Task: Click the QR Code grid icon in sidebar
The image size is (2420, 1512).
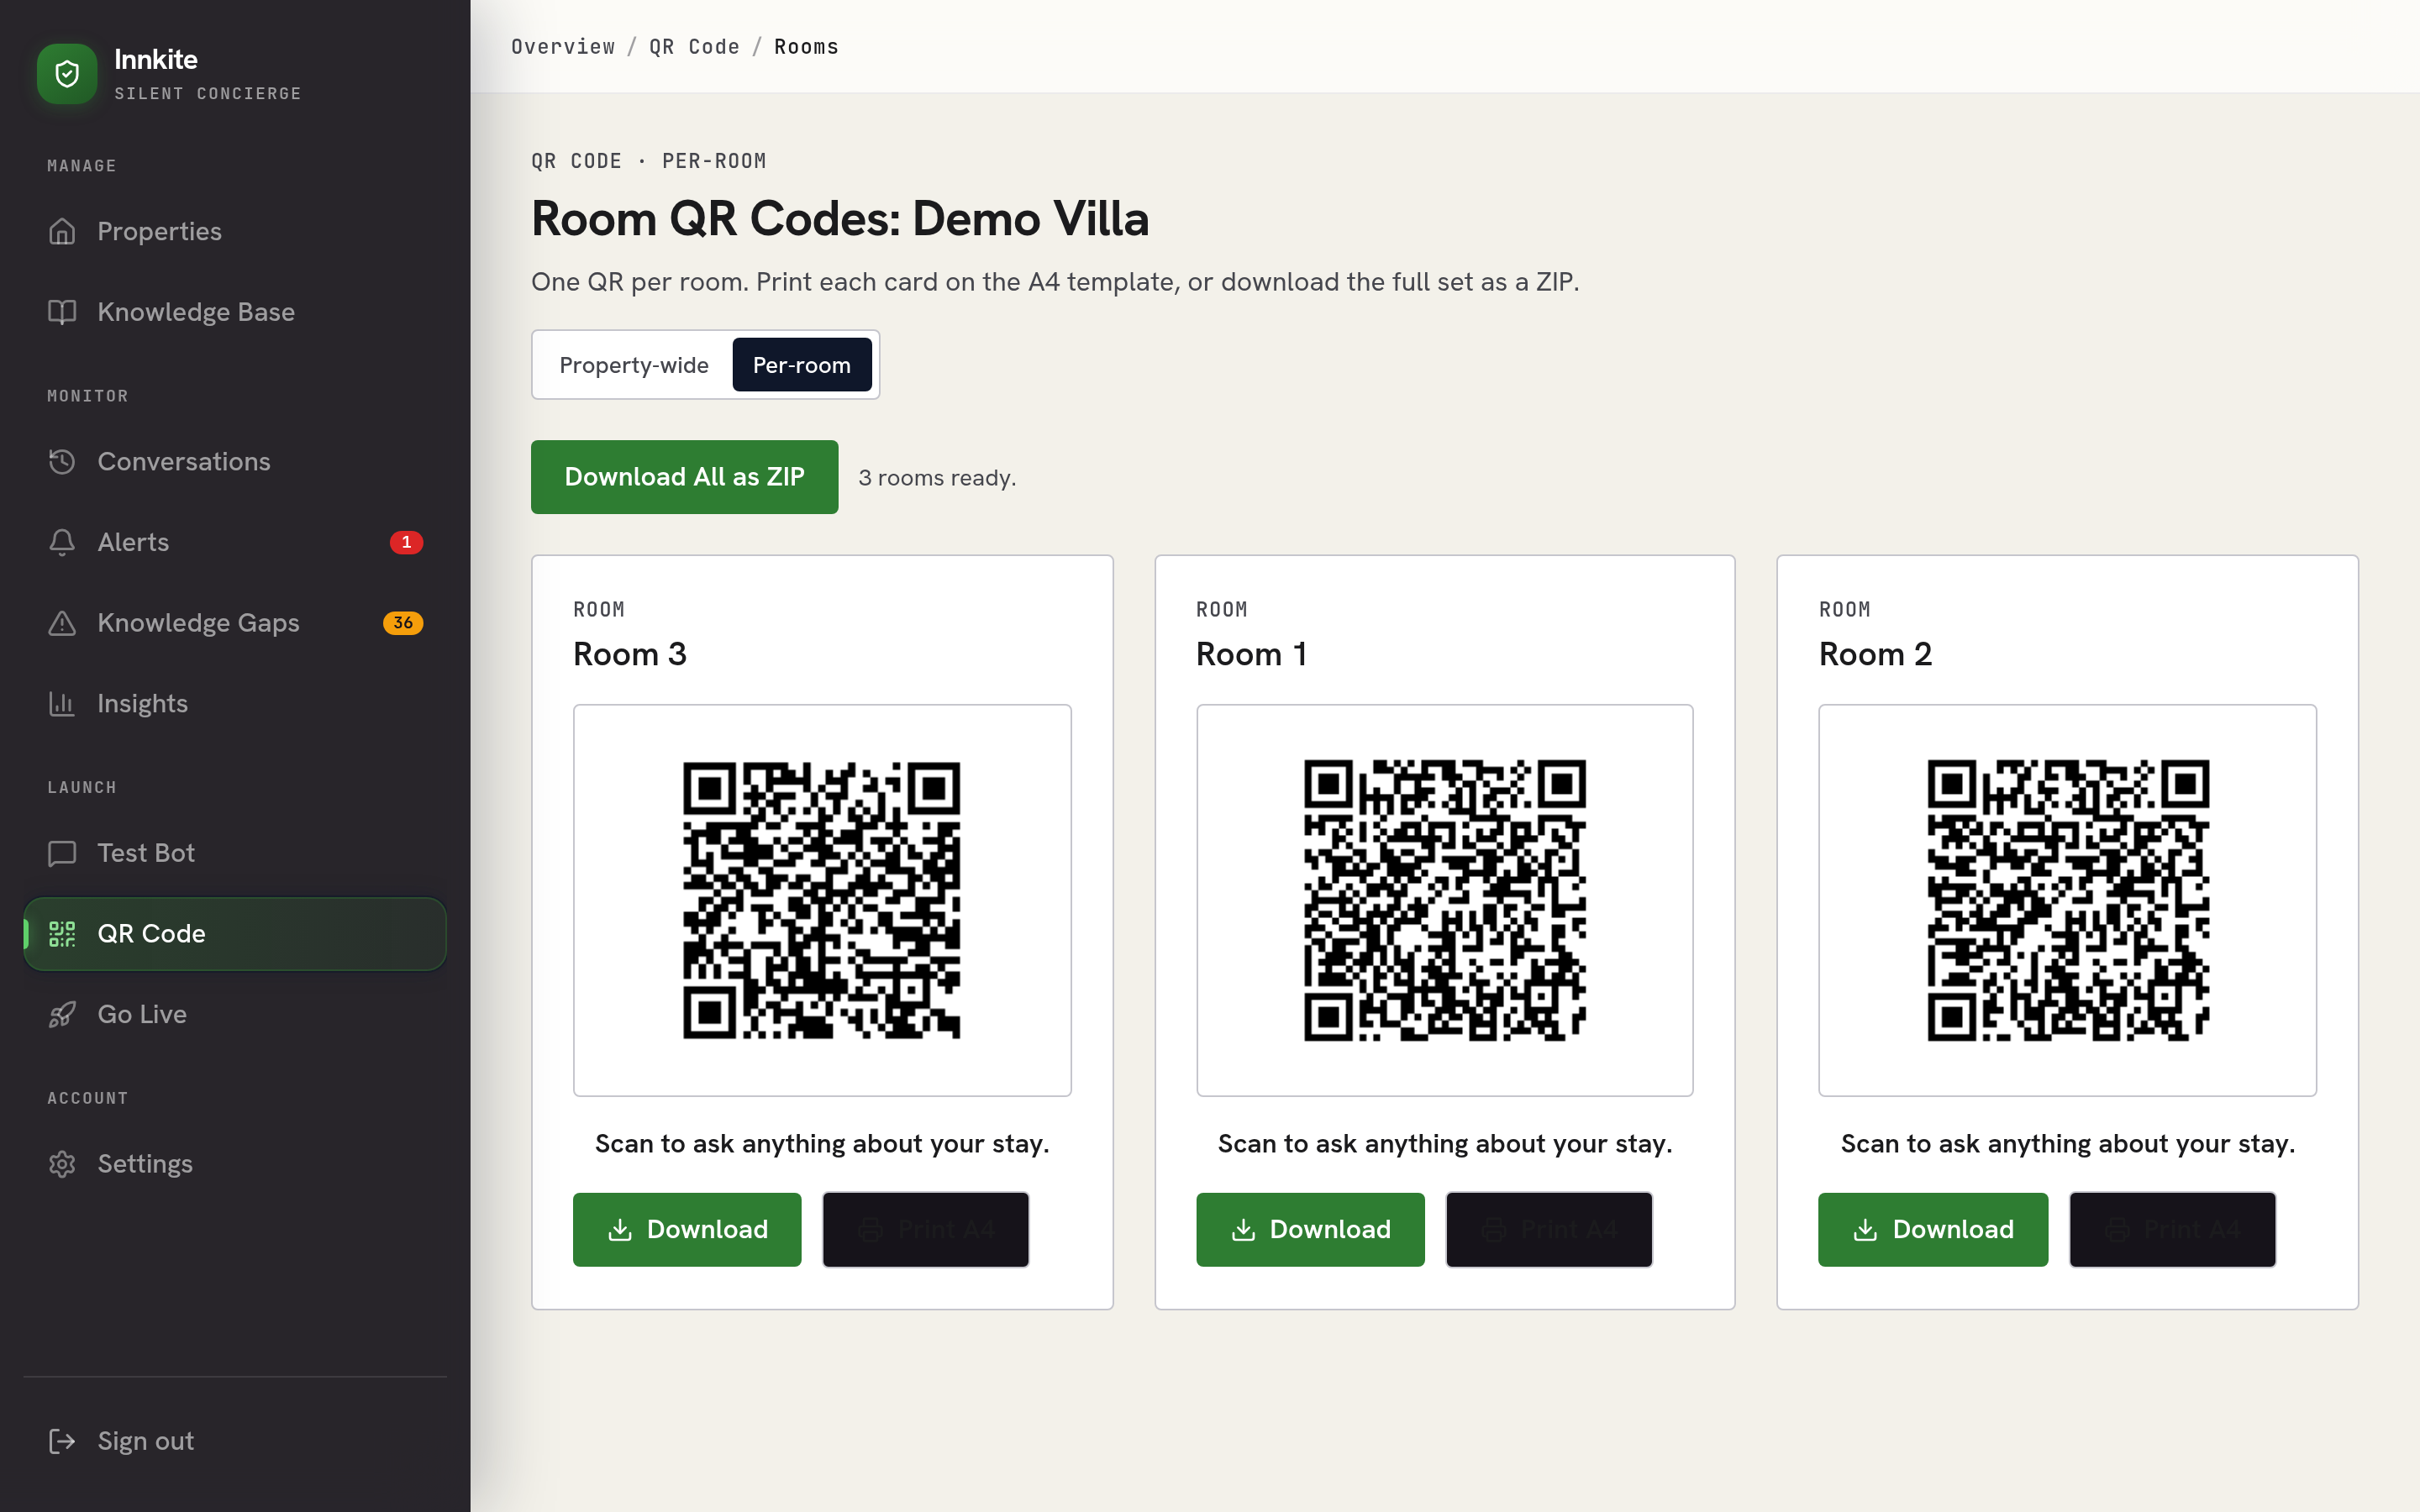Action: pos(62,933)
